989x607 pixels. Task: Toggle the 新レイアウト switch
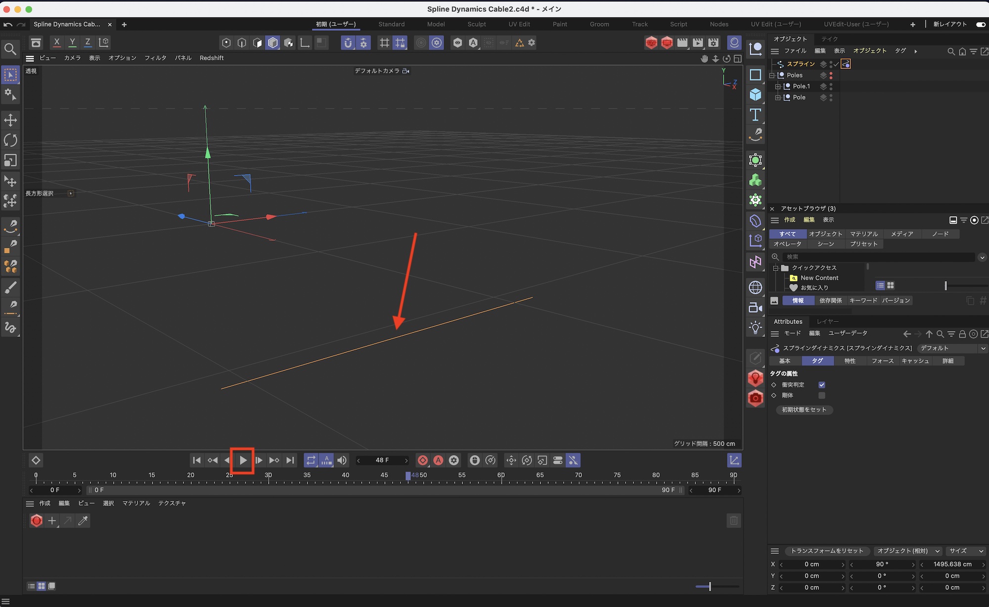tap(980, 24)
